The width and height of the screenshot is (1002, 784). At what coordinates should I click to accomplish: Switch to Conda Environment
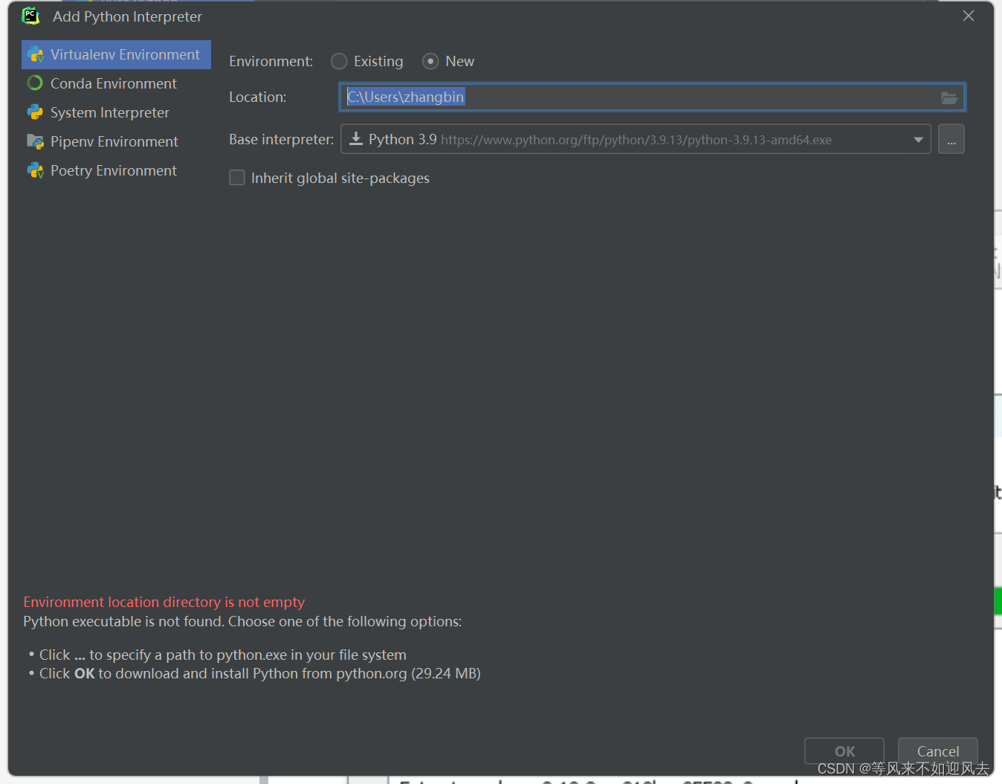(x=116, y=83)
